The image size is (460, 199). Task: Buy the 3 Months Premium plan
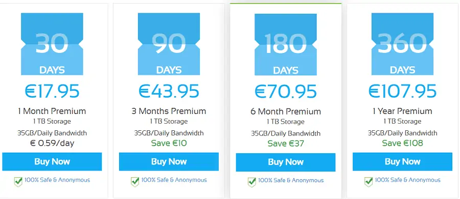pyautogui.click(x=169, y=162)
